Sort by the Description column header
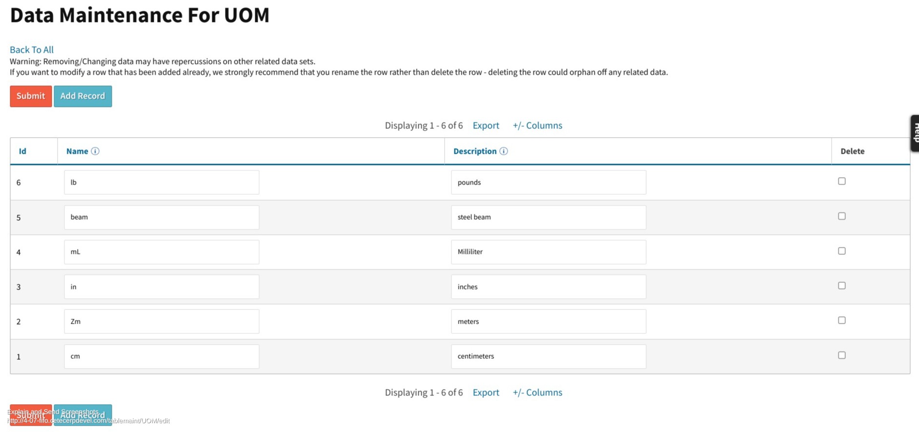Screen dimensions: 919x432 [475, 151]
